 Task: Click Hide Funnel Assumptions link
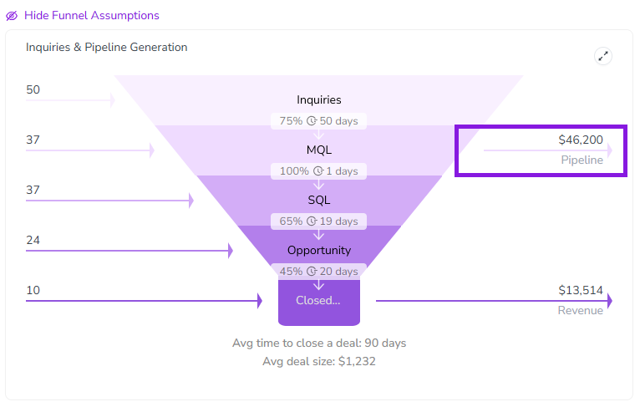click(91, 16)
